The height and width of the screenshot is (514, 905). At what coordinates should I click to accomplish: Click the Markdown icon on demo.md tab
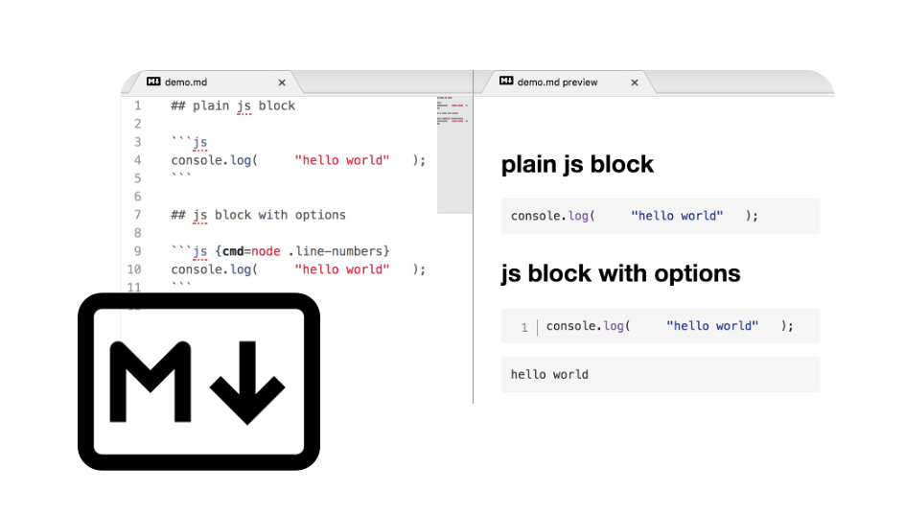(153, 82)
